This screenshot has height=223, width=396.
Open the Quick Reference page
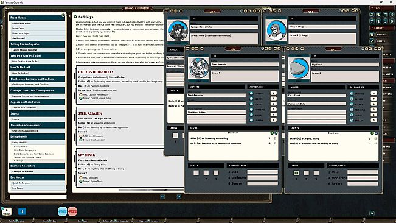click(21, 183)
